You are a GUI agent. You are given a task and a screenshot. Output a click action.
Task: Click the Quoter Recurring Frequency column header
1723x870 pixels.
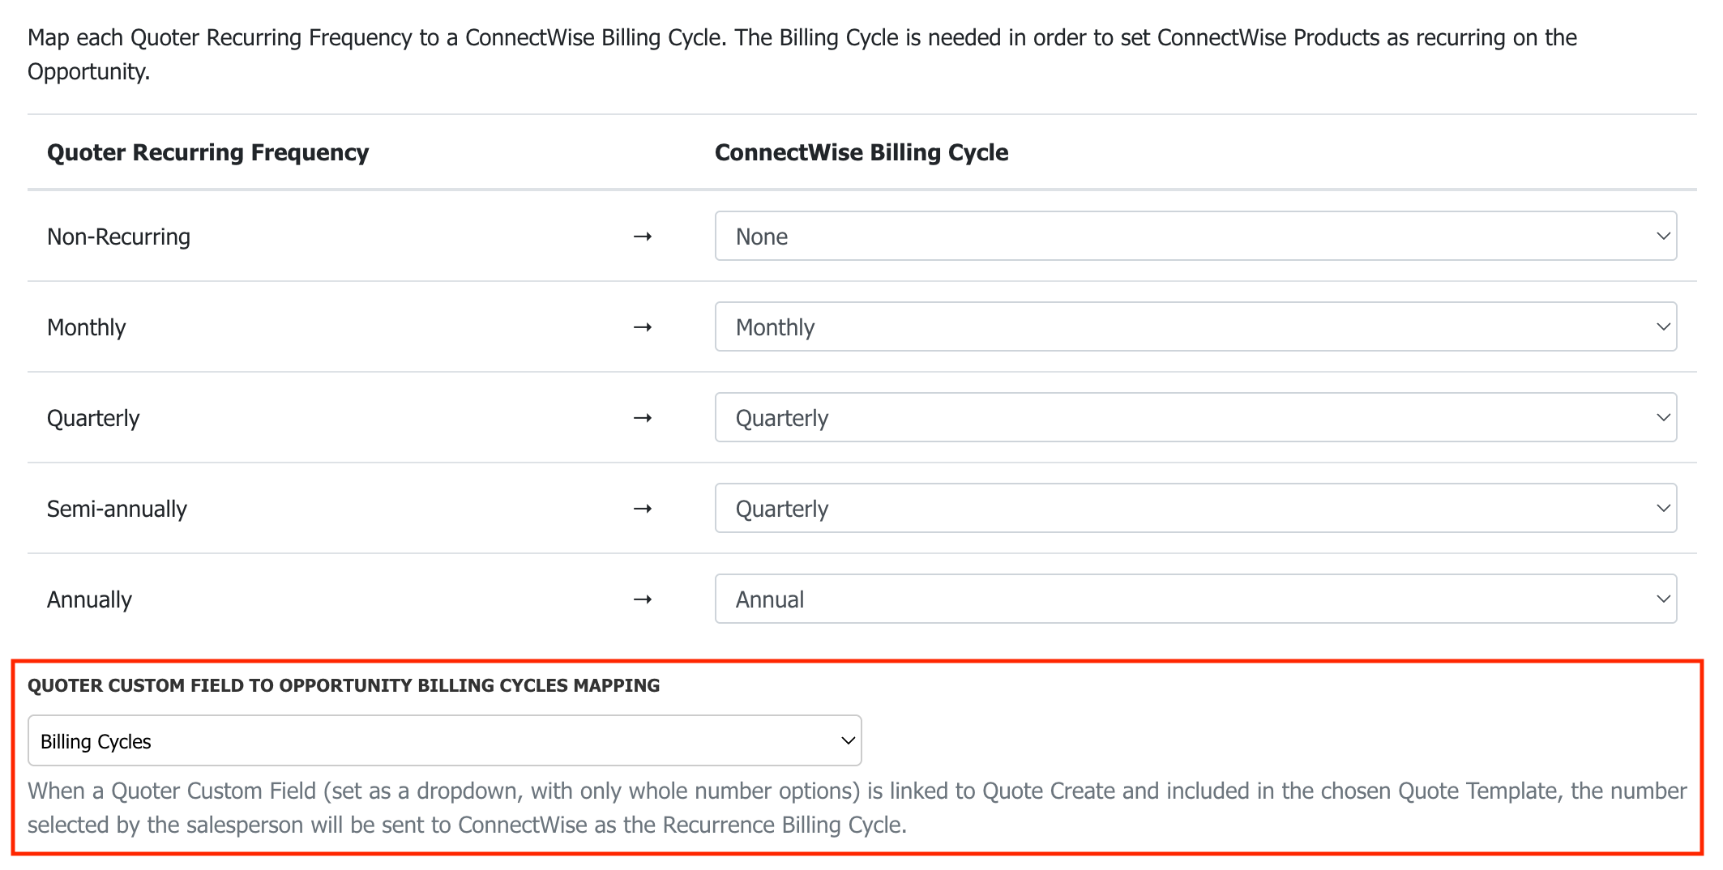[x=207, y=152]
